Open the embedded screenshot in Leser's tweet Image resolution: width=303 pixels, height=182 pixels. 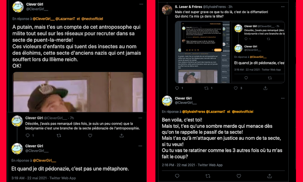tap(230, 52)
